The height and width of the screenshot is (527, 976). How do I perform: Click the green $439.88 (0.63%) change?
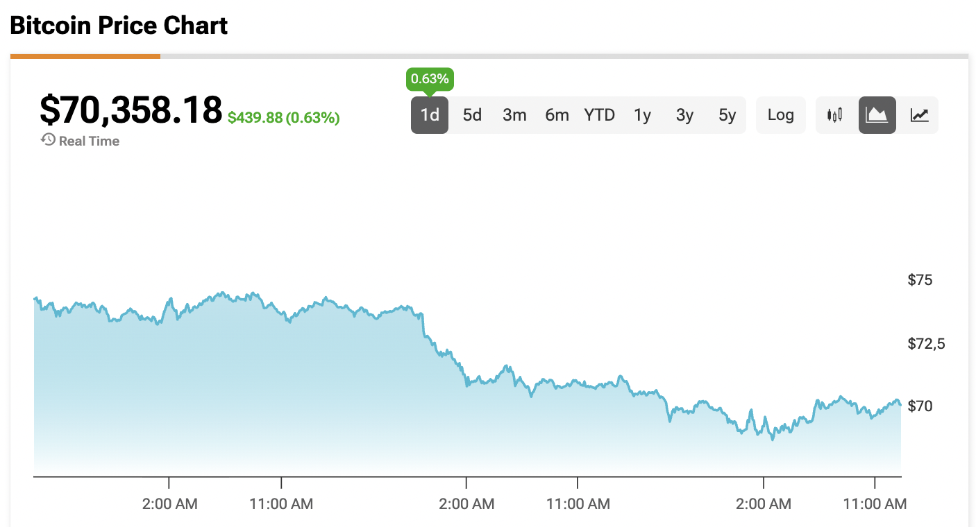tap(283, 118)
